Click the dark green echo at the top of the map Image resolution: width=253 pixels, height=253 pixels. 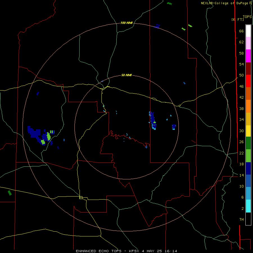(x=170, y=4)
